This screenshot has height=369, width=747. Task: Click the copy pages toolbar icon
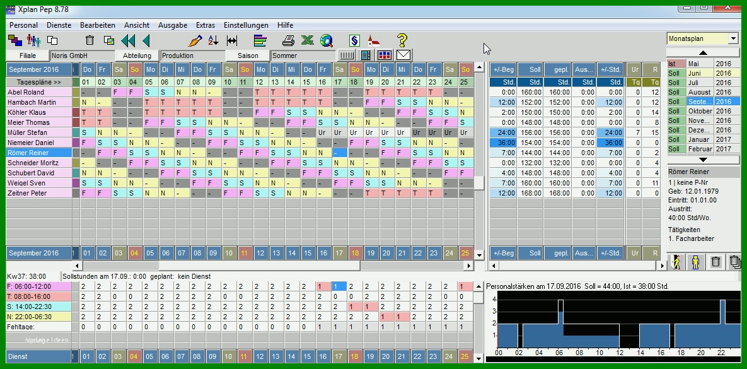52,40
